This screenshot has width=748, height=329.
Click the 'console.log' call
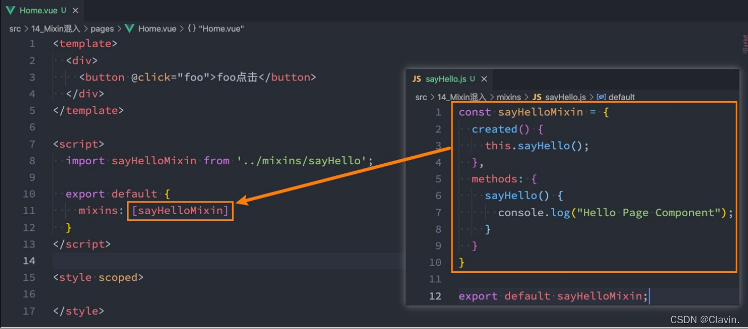tap(534, 212)
